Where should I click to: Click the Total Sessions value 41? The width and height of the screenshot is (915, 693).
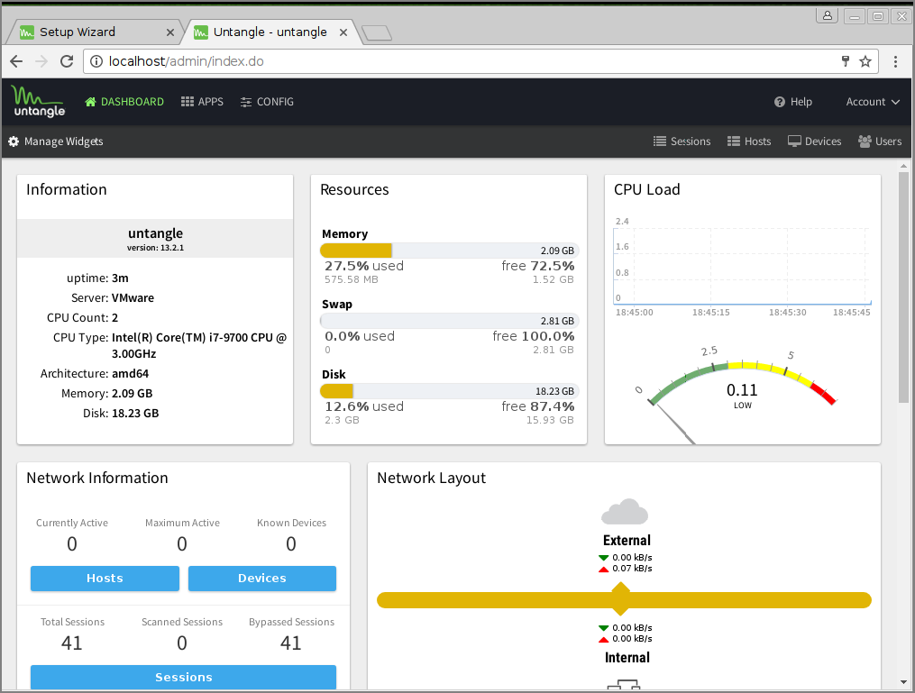coord(72,643)
